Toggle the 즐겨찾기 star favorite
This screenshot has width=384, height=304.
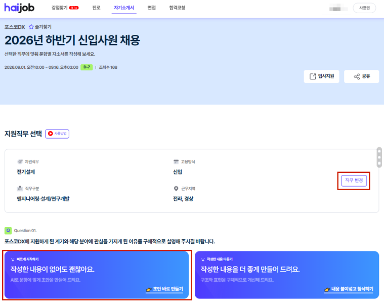[x=31, y=27]
